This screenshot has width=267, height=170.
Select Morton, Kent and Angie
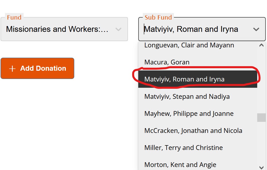click(180, 165)
